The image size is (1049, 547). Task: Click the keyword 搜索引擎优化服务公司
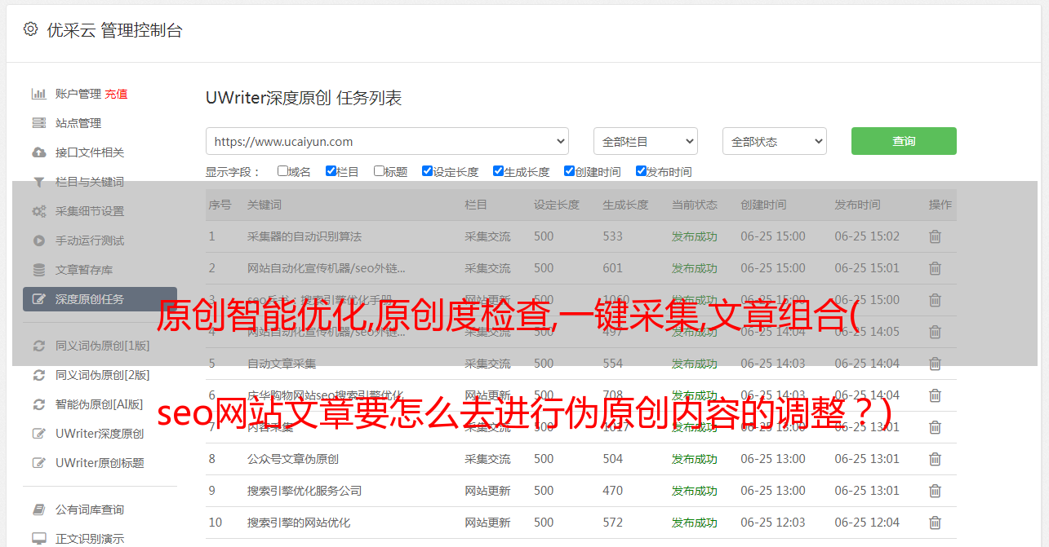[x=304, y=491]
